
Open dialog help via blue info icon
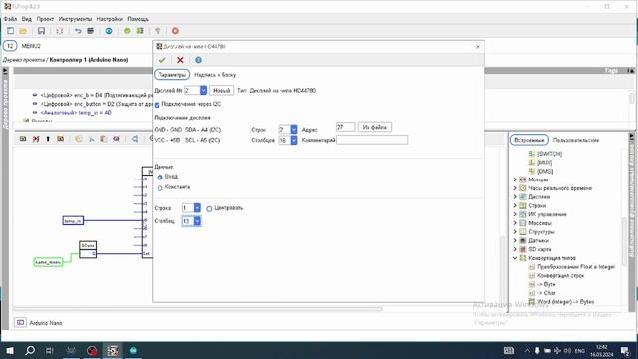pos(198,60)
